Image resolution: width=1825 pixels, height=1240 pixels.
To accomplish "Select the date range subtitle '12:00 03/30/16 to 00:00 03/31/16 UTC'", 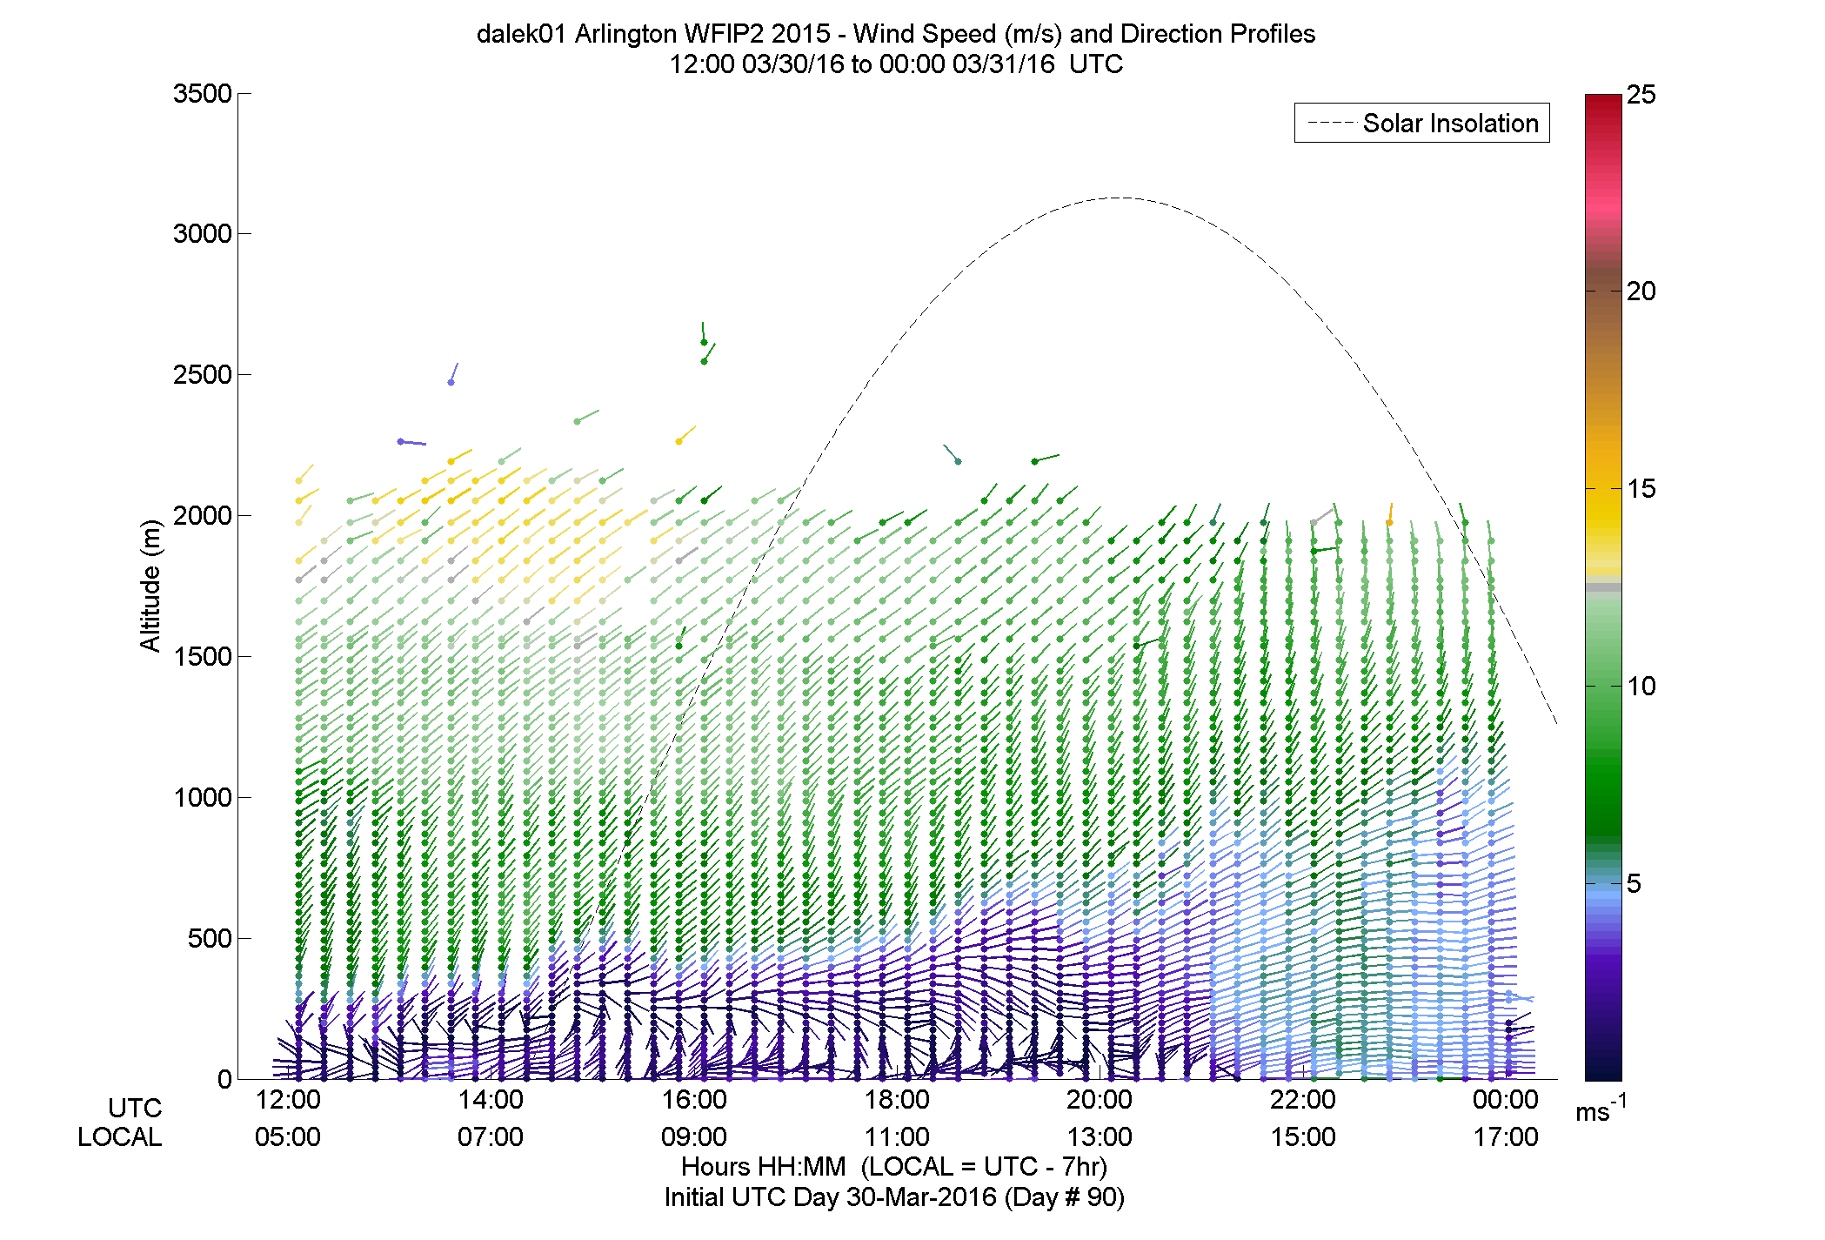I will [896, 64].
